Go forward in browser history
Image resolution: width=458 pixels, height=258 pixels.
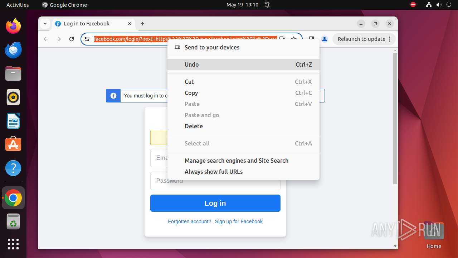[59, 39]
